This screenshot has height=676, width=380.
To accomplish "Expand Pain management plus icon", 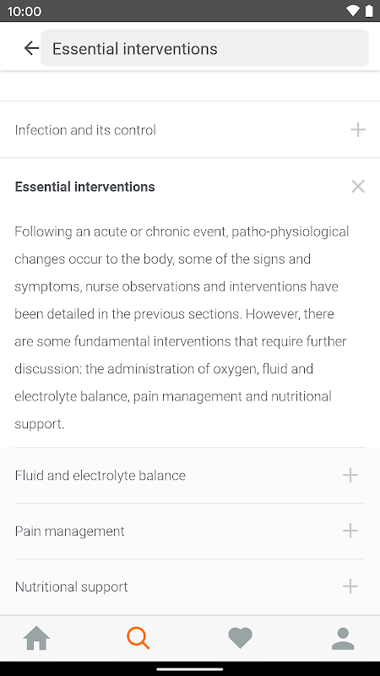I will click(350, 531).
